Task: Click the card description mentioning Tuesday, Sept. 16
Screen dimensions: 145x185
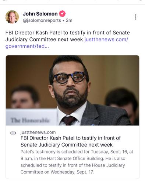Action: 77,152
